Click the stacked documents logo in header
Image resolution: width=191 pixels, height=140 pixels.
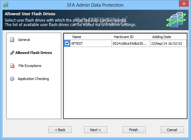pos(176,20)
